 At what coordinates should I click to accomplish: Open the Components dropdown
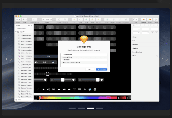[22, 29]
